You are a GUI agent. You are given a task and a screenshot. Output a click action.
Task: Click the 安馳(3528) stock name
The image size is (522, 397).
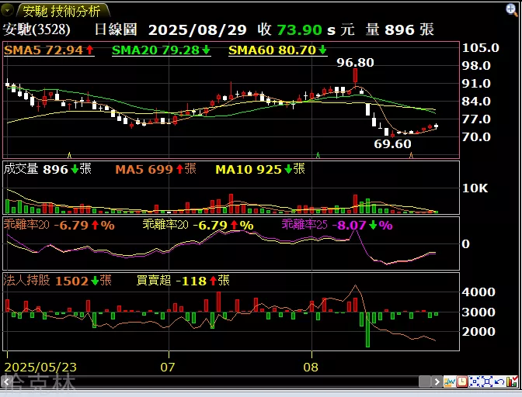click(x=37, y=29)
